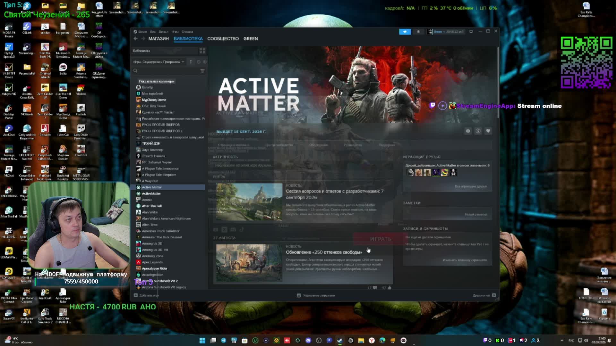
Task: Switch to the СООБЩЕСТВО tab
Action: 223,38
